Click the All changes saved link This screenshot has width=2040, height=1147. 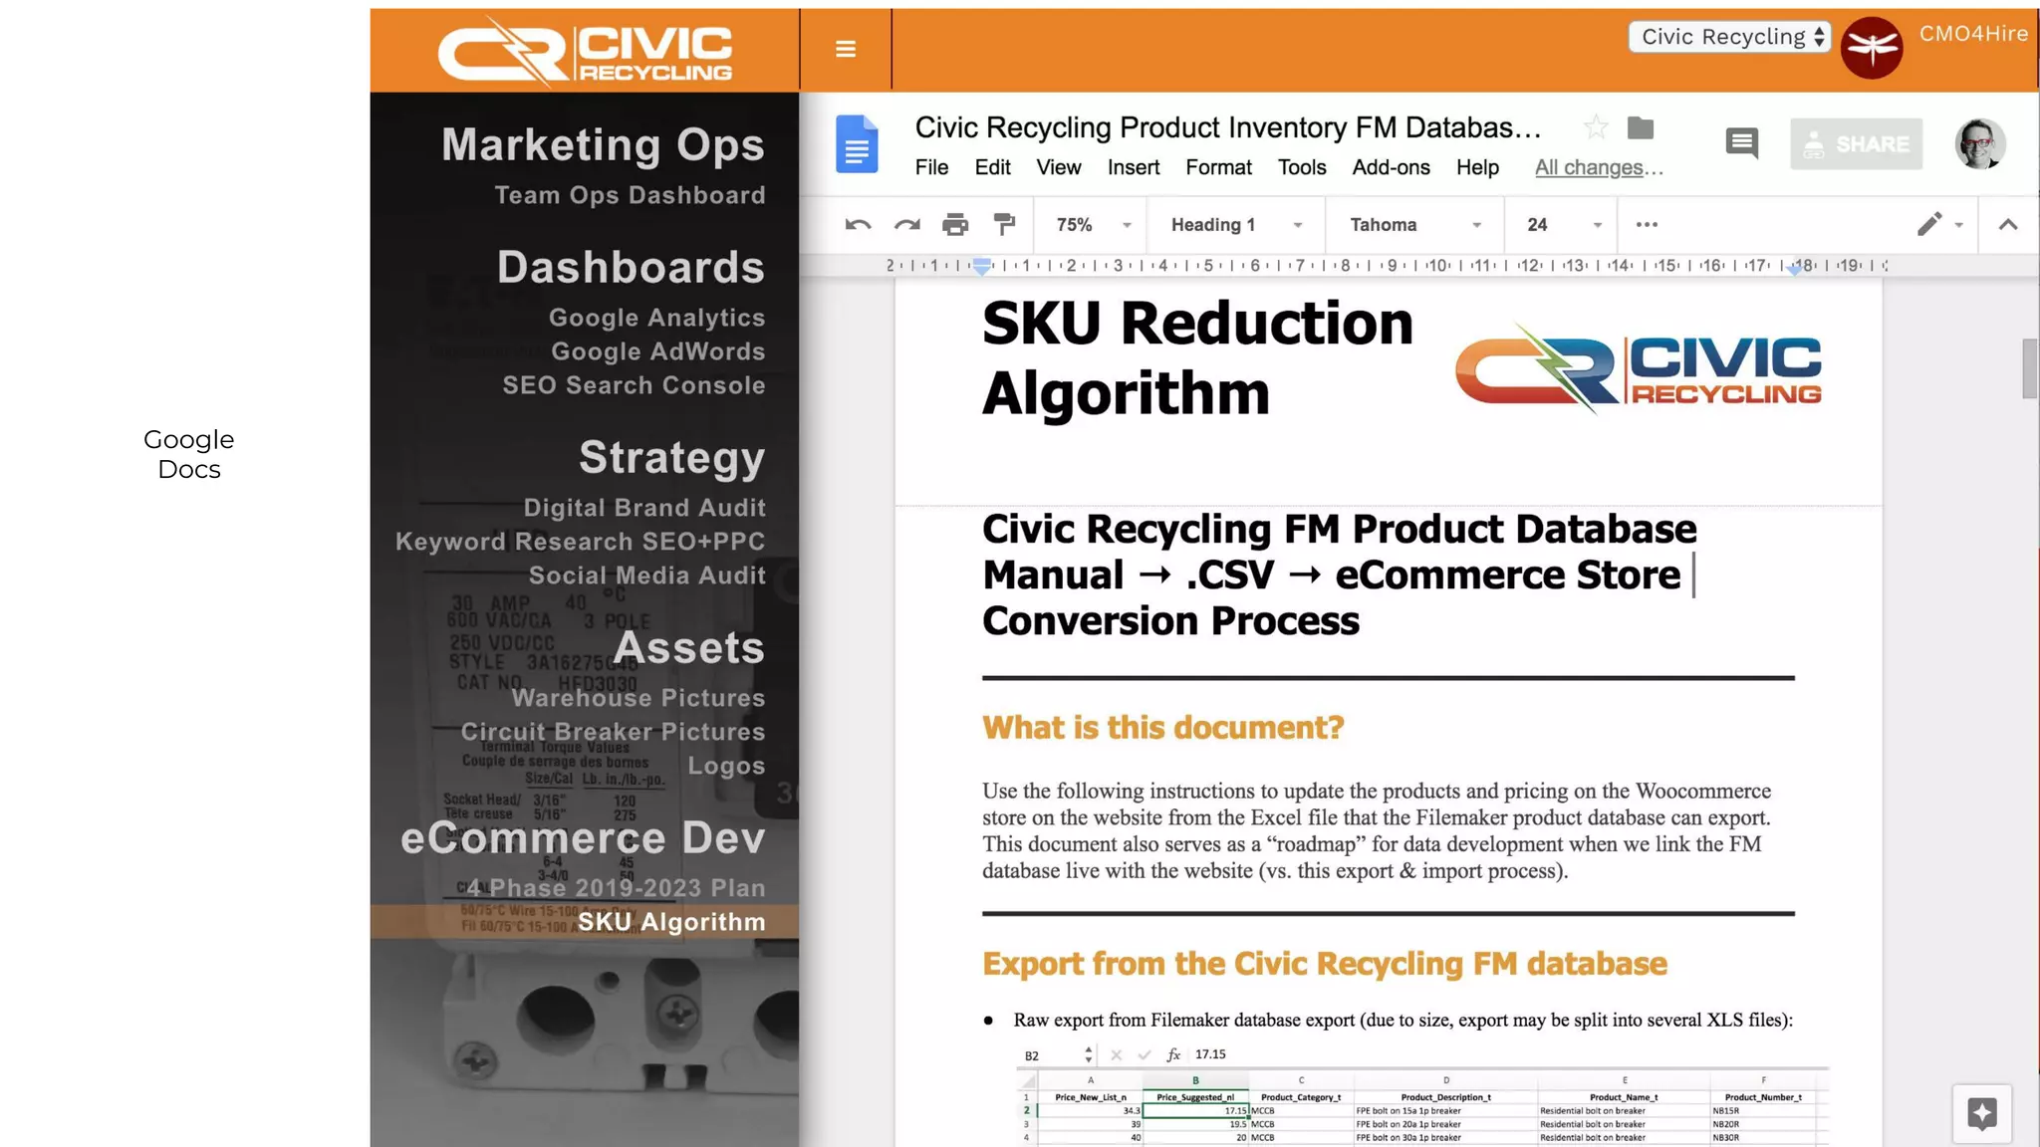tap(1599, 167)
